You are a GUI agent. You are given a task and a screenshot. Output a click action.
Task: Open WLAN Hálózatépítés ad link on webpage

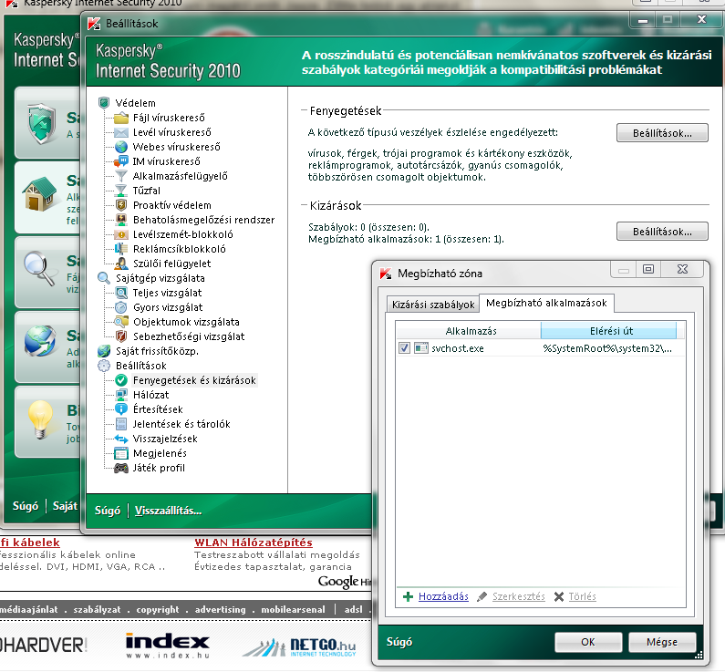[253, 543]
